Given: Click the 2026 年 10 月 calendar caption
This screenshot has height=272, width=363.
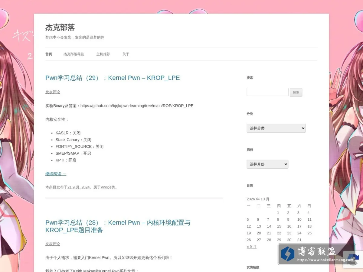Looking at the screenshot, I should coord(258,199).
